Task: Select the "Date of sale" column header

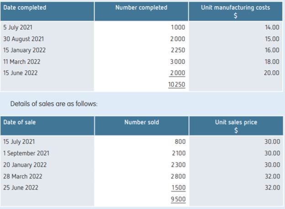Action: coord(19,122)
